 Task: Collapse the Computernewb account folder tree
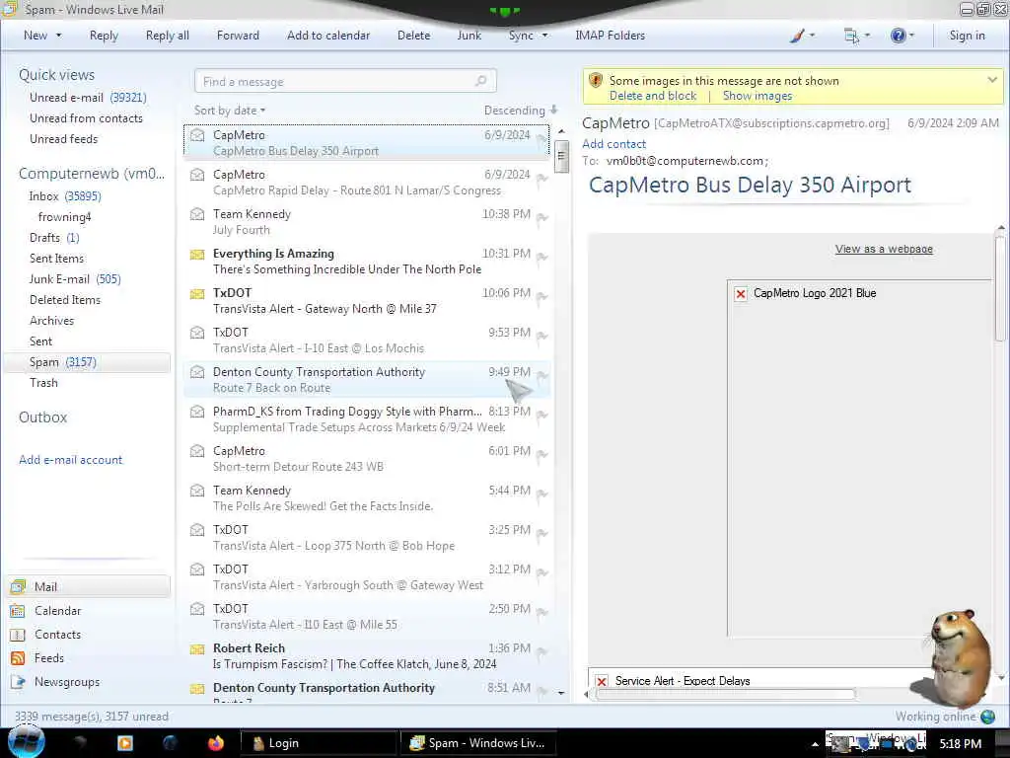(92, 174)
